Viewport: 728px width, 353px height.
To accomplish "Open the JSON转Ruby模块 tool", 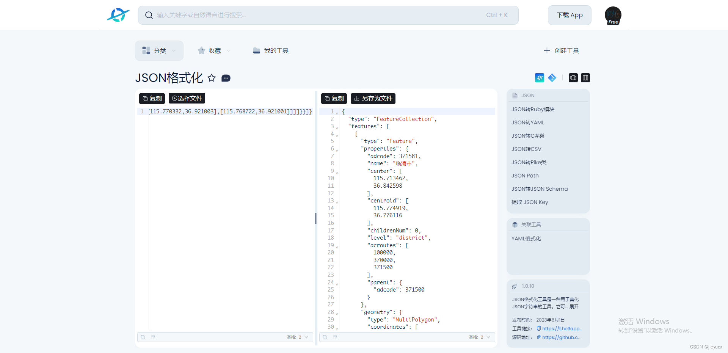I will 533,109.
